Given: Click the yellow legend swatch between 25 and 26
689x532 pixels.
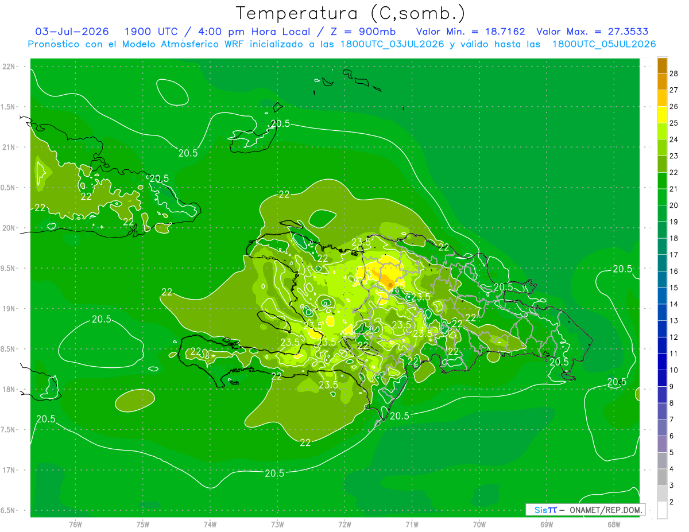Looking at the screenshot, I should pyautogui.click(x=662, y=115).
